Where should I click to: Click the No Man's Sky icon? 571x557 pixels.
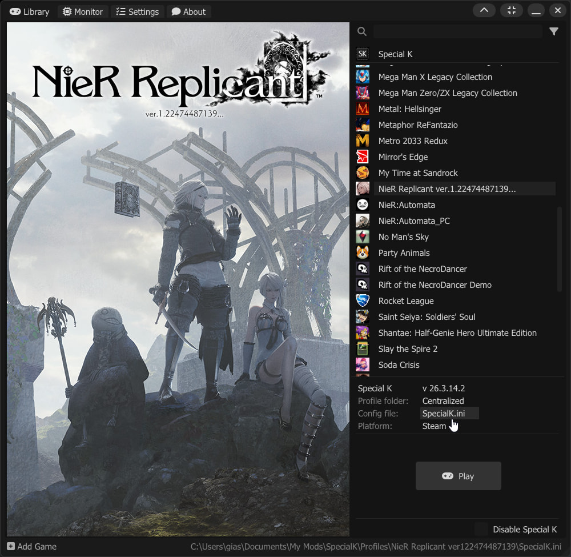pos(363,237)
